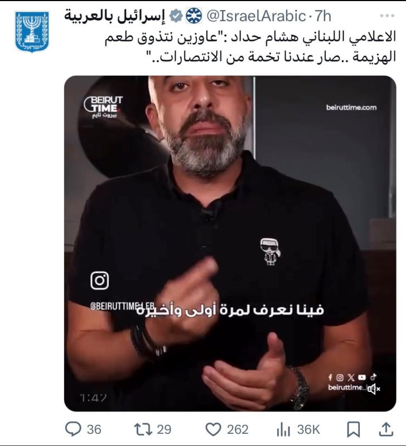Open the view analytics bar-chart icon

(x=283, y=429)
